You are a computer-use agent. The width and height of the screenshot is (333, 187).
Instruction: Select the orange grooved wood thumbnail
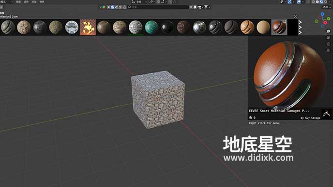point(247,27)
